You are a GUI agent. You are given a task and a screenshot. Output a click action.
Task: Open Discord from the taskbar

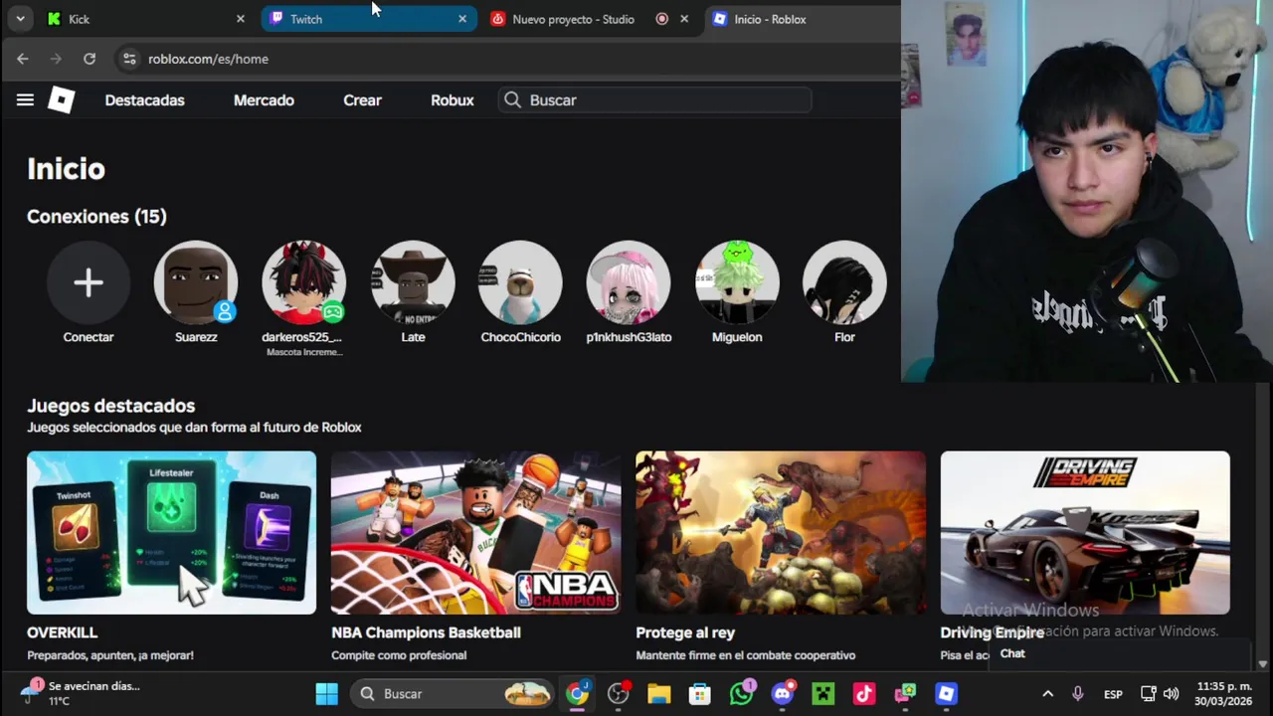click(783, 694)
